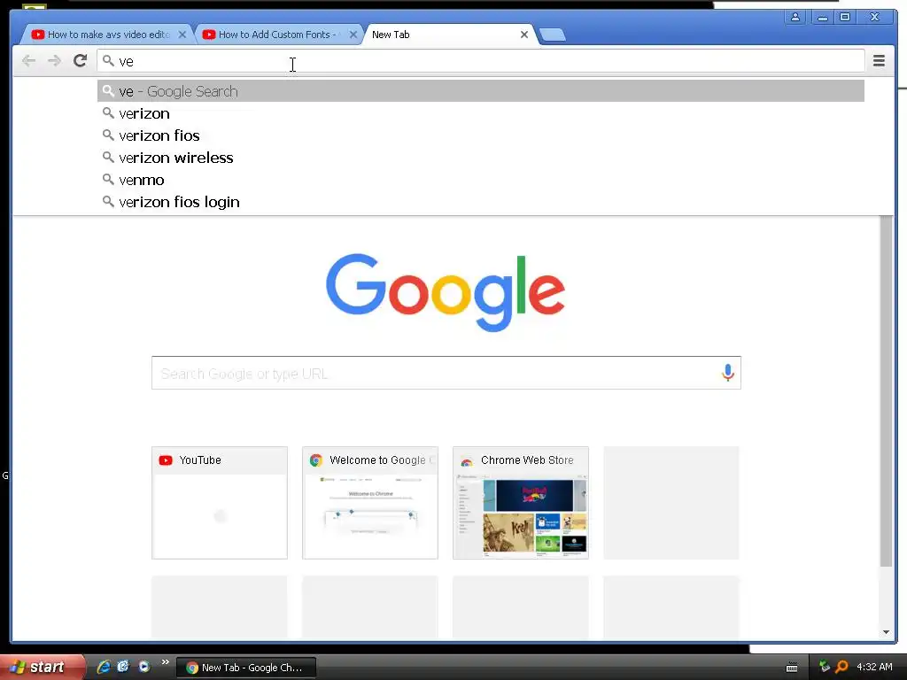Click the 'New Tab - Google Ch...' taskbar button
The image size is (907, 680).
pos(246,668)
